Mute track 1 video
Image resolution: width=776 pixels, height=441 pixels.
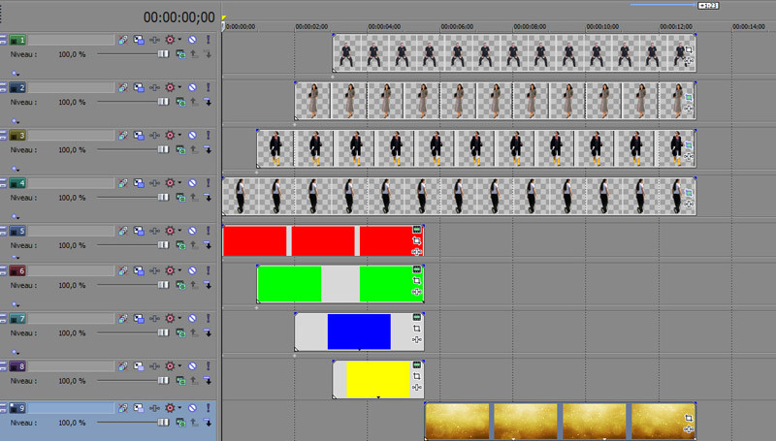192,40
